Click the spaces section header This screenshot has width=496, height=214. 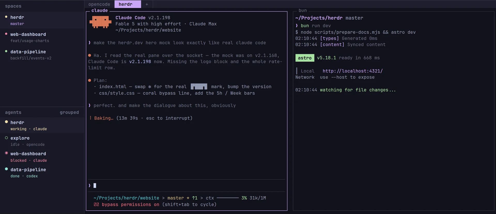coord(13,6)
